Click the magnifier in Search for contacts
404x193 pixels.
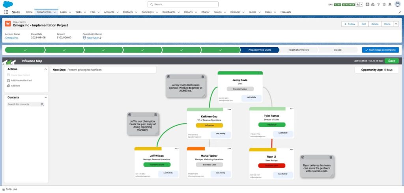(42, 104)
